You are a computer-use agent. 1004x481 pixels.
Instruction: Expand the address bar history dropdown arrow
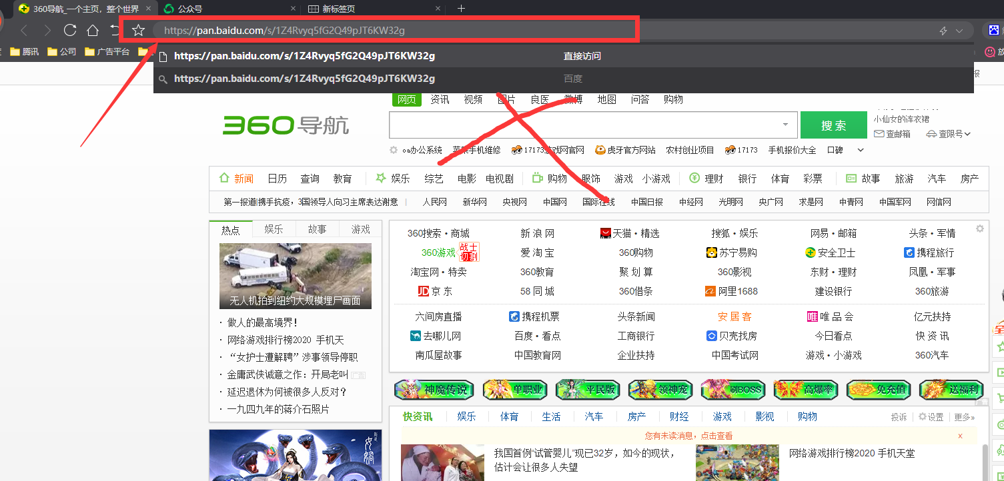point(959,31)
